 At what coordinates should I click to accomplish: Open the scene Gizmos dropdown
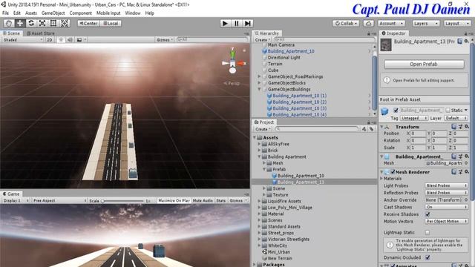point(165,39)
